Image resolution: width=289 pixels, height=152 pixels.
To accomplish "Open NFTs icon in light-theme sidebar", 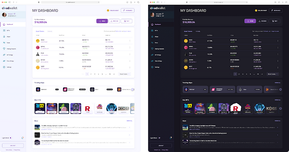I will click(x=4, y=30).
